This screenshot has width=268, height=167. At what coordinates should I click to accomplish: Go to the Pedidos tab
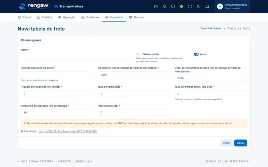click(44, 17)
